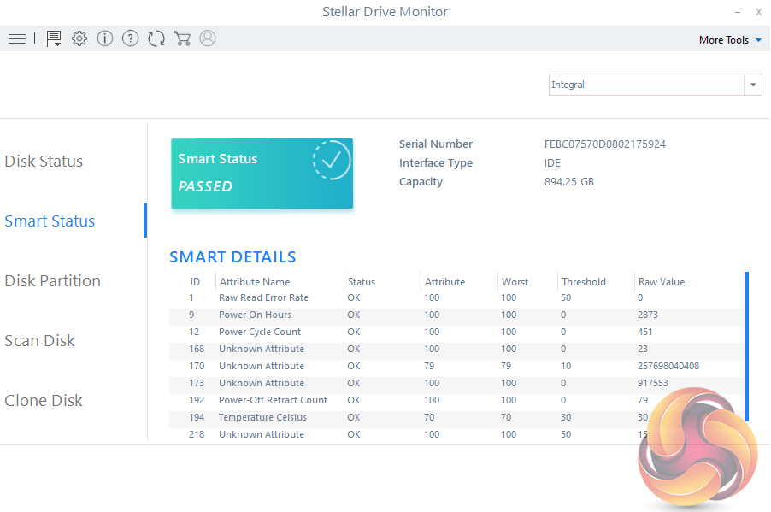The image size is (771, 512).
Task: Click the Raw Value column header
Action: click(x=661, y=282)
